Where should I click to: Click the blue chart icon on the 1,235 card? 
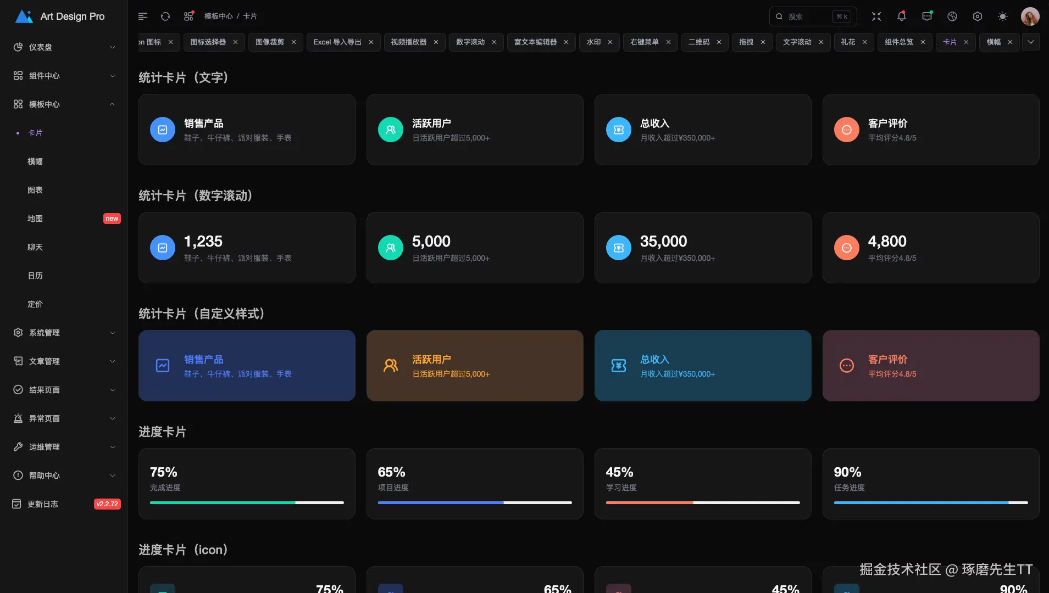point(163,248)
